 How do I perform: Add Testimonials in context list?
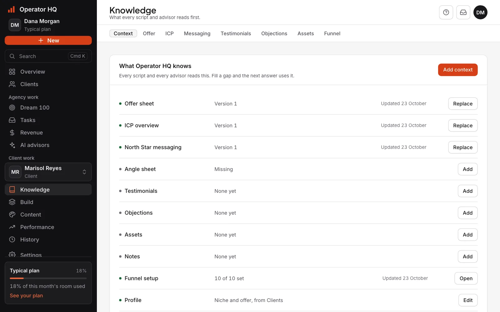(467, 191)
